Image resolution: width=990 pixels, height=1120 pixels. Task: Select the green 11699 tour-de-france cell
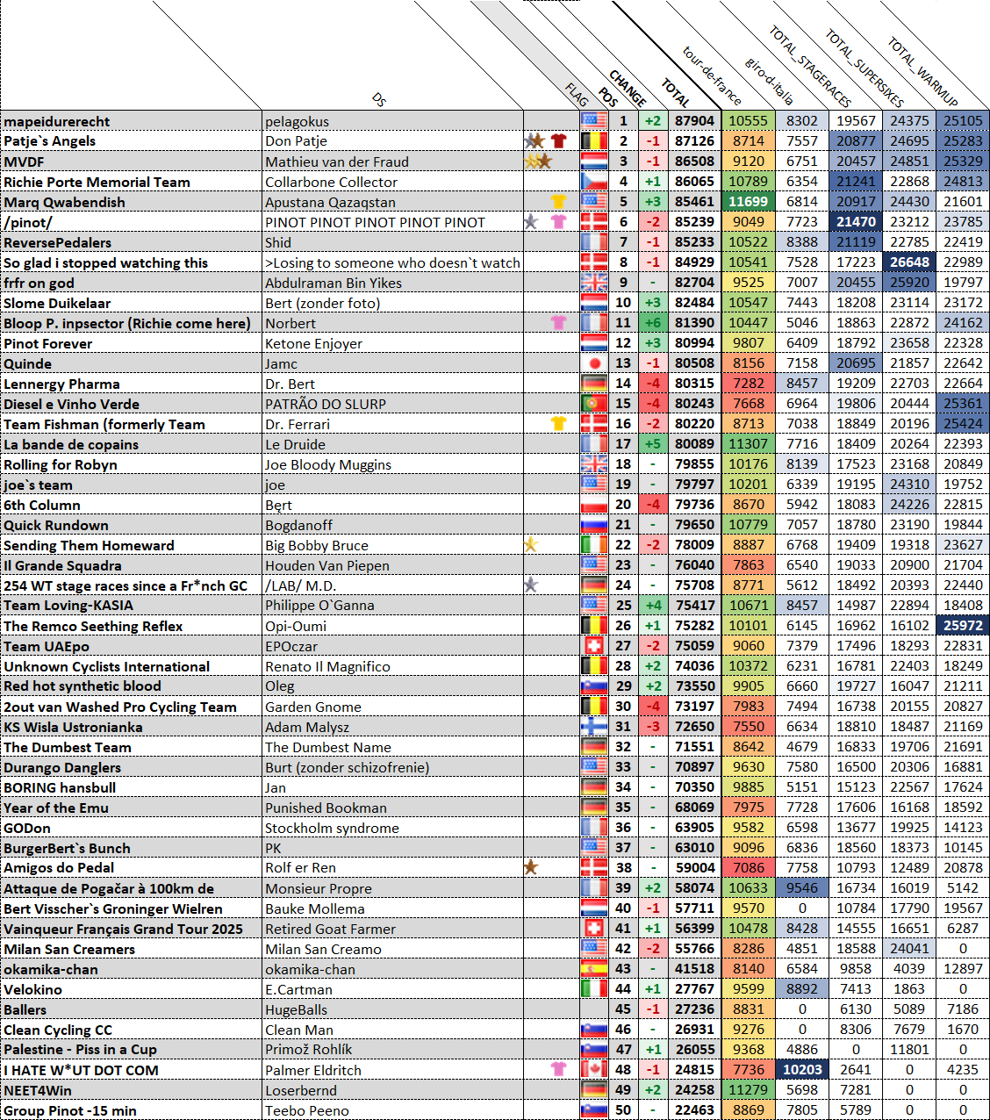749,201
